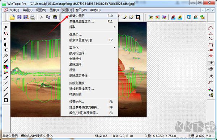Open the 文件(F) menu
This screenshot has height=140, width=217.
[x=14, y=10]
